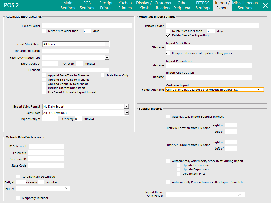The width and height of the screenshot is (271, 203).
Task: Uncheck Delete files after importing
Action: tap(168, 35)
